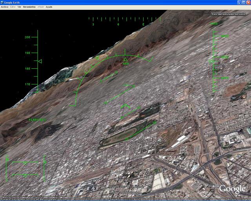Close the Google Earth window
The image size is (251, 201).
point(248,2)
